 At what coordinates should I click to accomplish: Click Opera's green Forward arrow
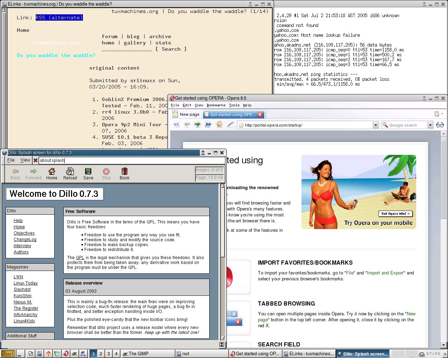[197, 124]
